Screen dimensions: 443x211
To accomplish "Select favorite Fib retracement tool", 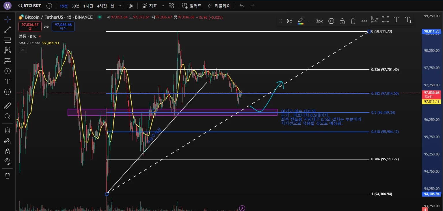I will pos(374,19).
